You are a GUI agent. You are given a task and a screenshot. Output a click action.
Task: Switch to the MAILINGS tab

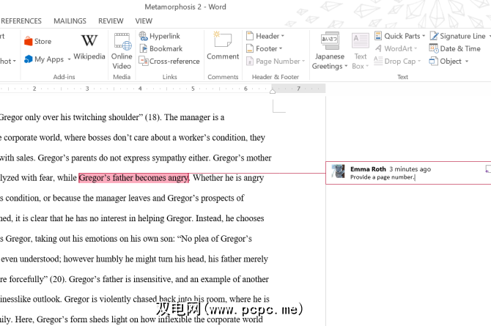pos(70,21)
